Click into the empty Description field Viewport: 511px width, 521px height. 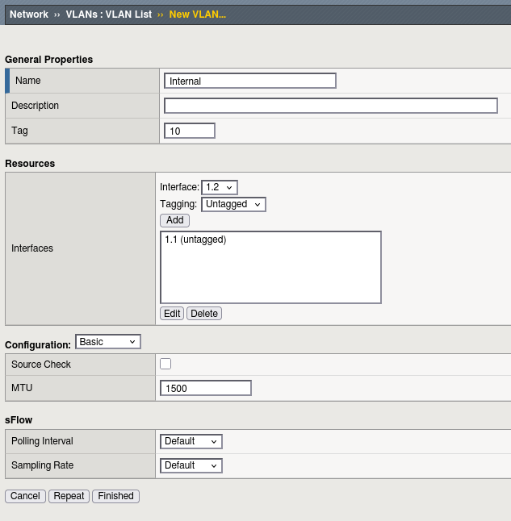pyautogui.click(x=331, y=106)
